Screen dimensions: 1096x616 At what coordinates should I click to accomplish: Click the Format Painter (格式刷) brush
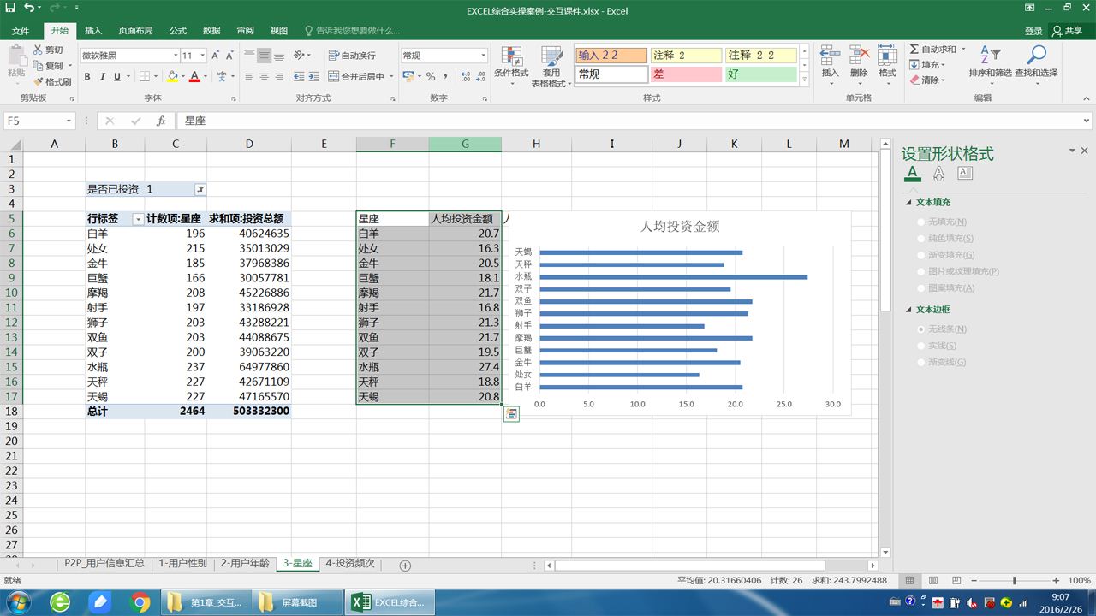38,81
